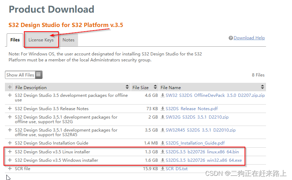
Task: Click the Download Help question mark icon
Action: 231,38
